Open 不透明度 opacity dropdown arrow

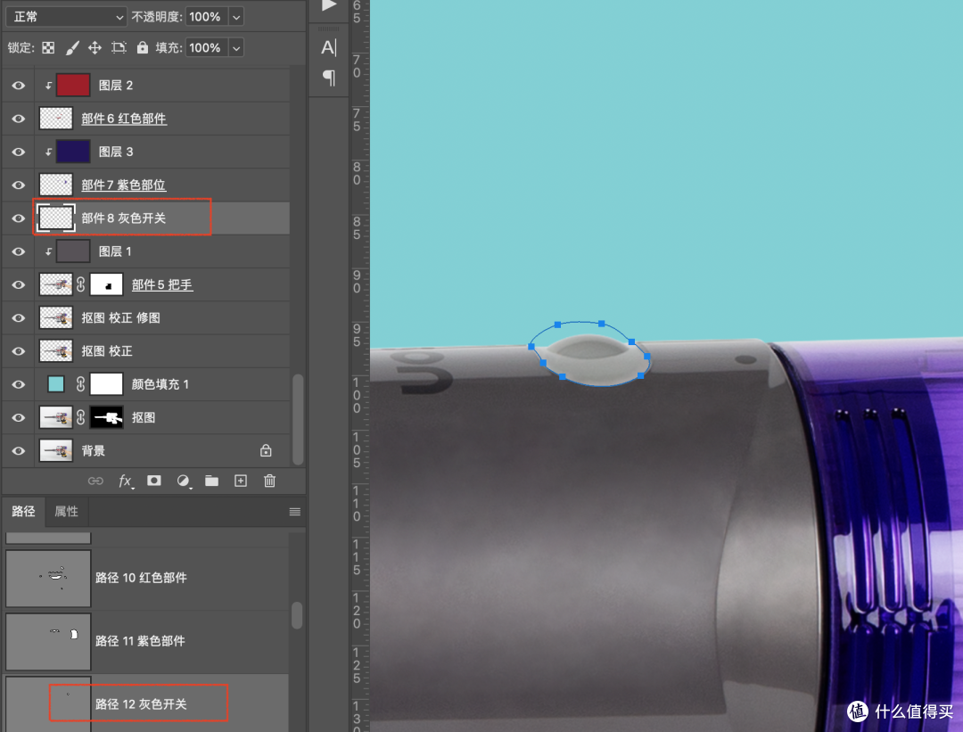tap(236, 17)
